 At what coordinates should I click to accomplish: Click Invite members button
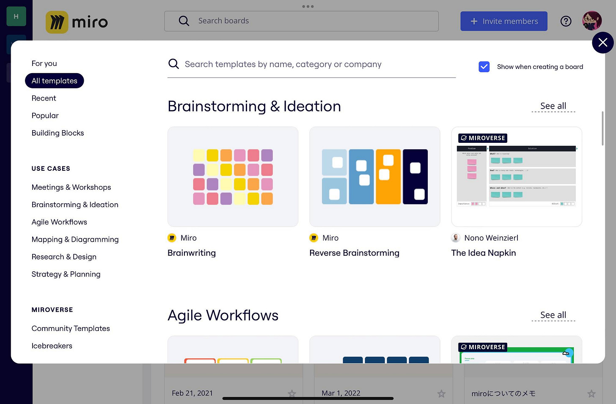(x=504, y=21)
